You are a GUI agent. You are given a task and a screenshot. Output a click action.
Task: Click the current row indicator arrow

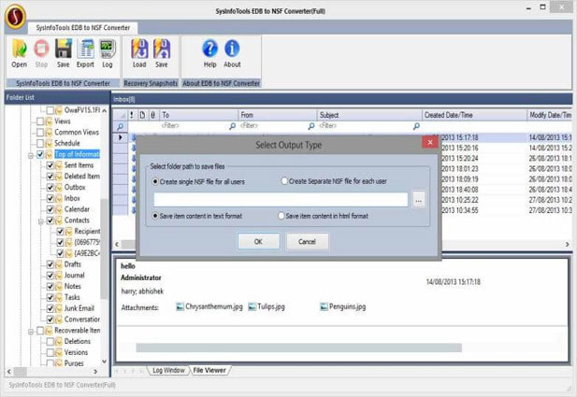(x=121, y=137)
